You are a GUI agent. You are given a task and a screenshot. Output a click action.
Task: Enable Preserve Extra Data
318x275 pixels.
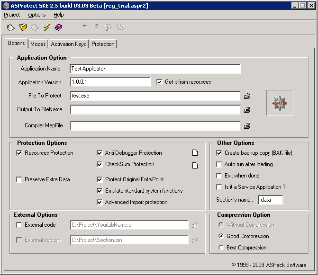click(19, 179)
